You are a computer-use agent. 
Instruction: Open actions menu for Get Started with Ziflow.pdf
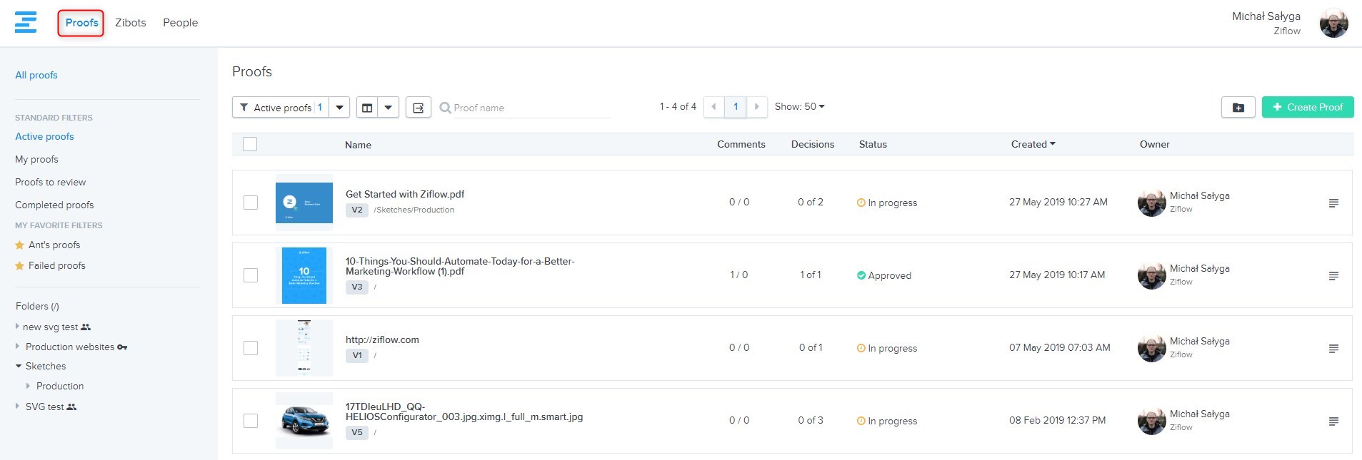pyautogui.click(x=1333, y=203)
